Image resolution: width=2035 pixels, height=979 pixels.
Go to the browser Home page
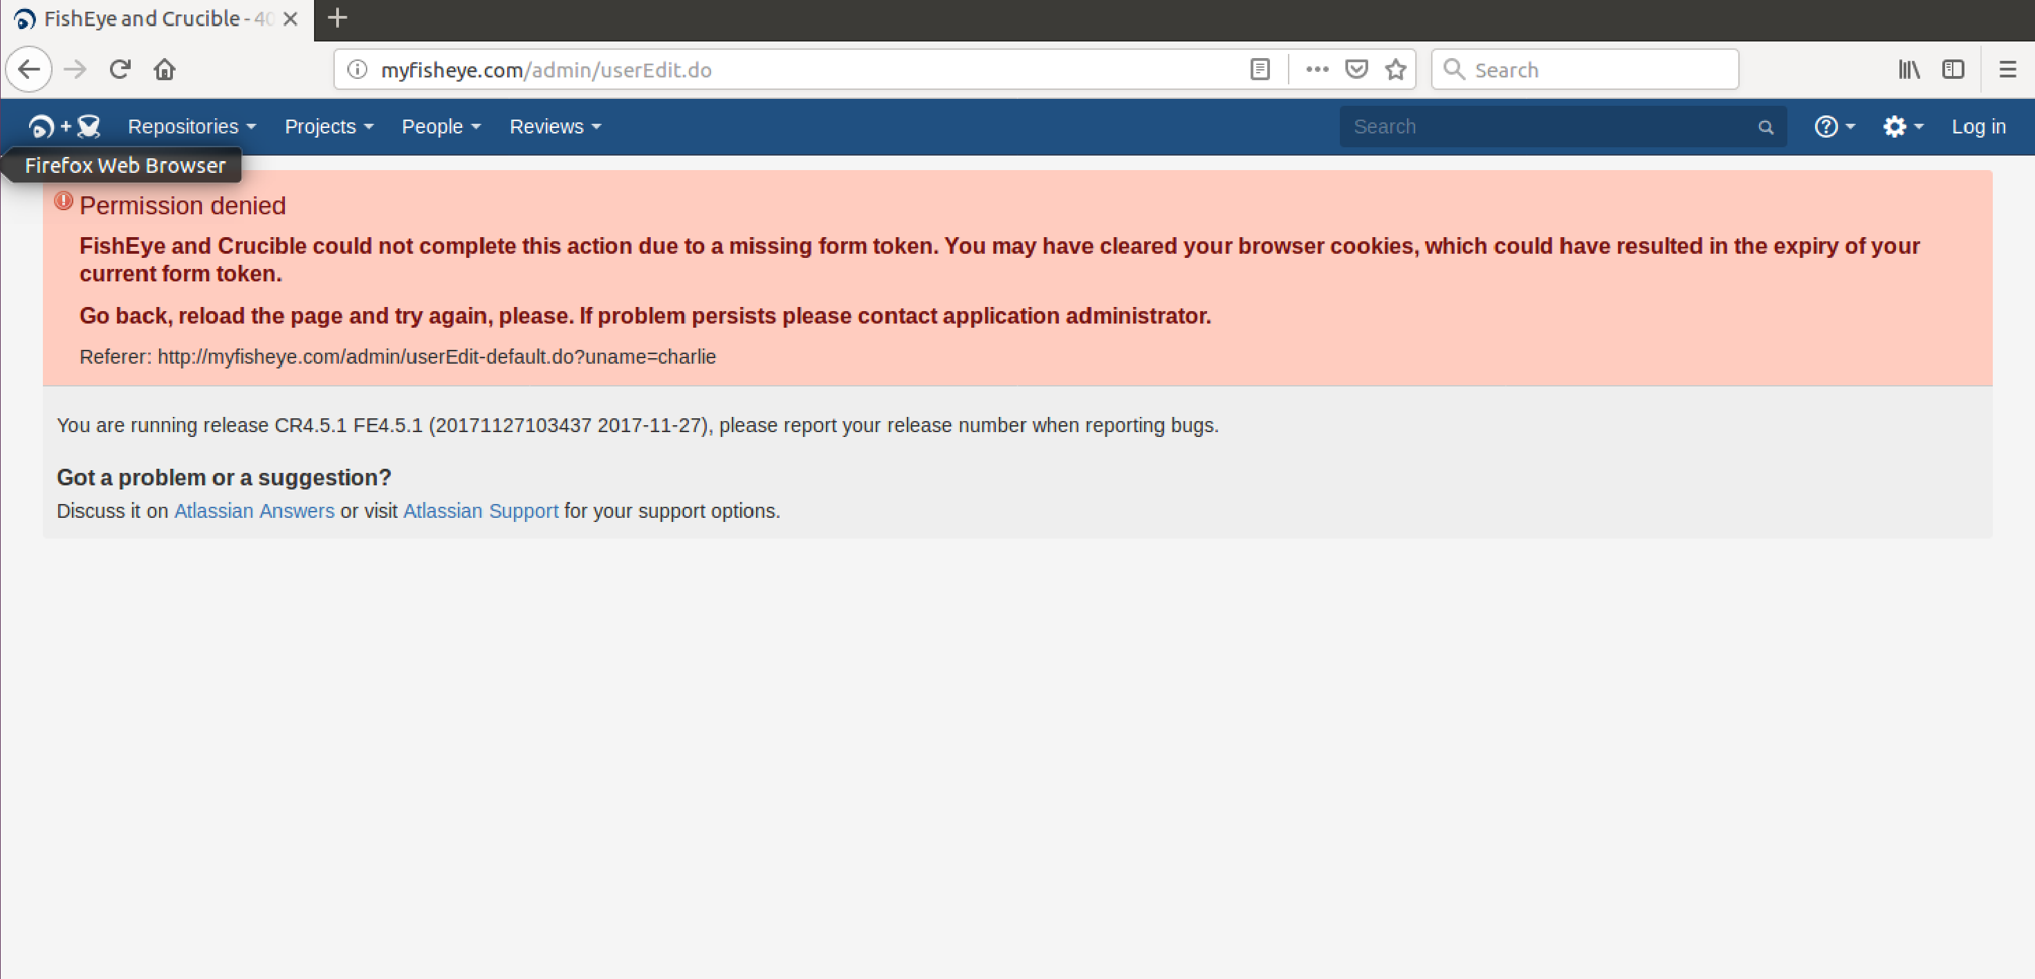[x=165, y=69]
